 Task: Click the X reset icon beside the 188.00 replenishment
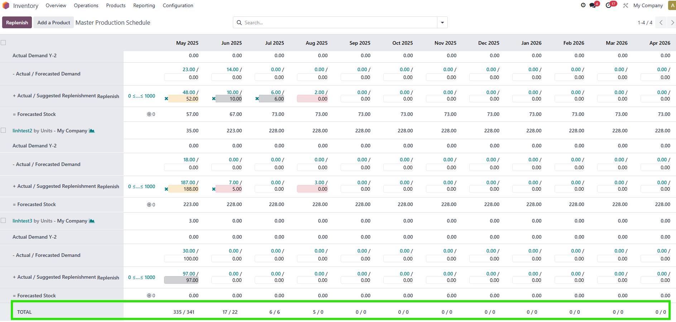[166, 189]
